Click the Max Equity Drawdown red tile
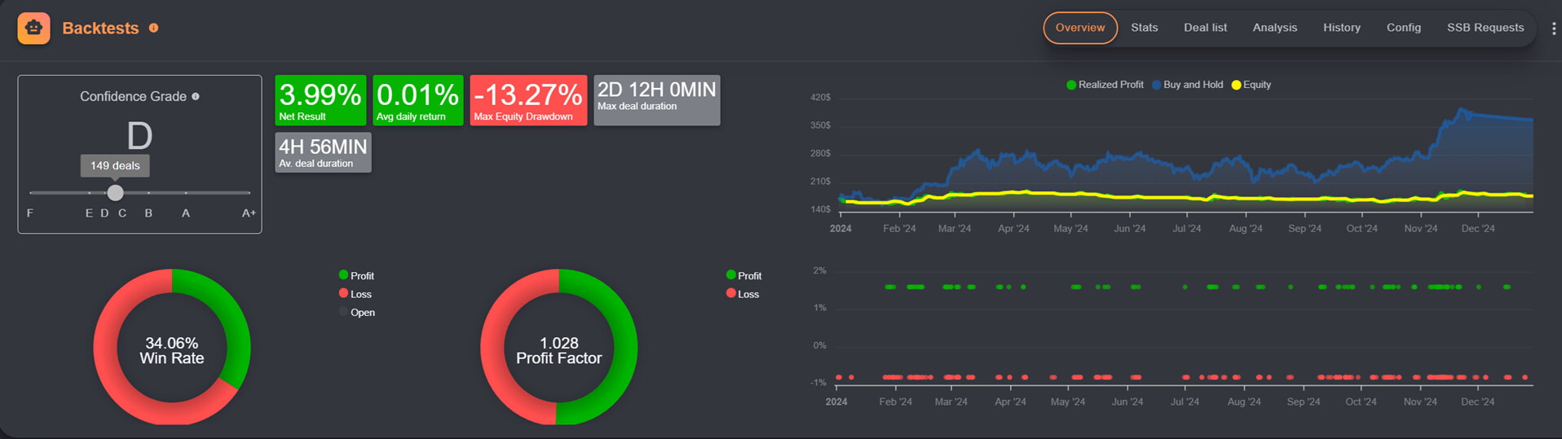1562x439 pixels. click(x=527, y=100)
